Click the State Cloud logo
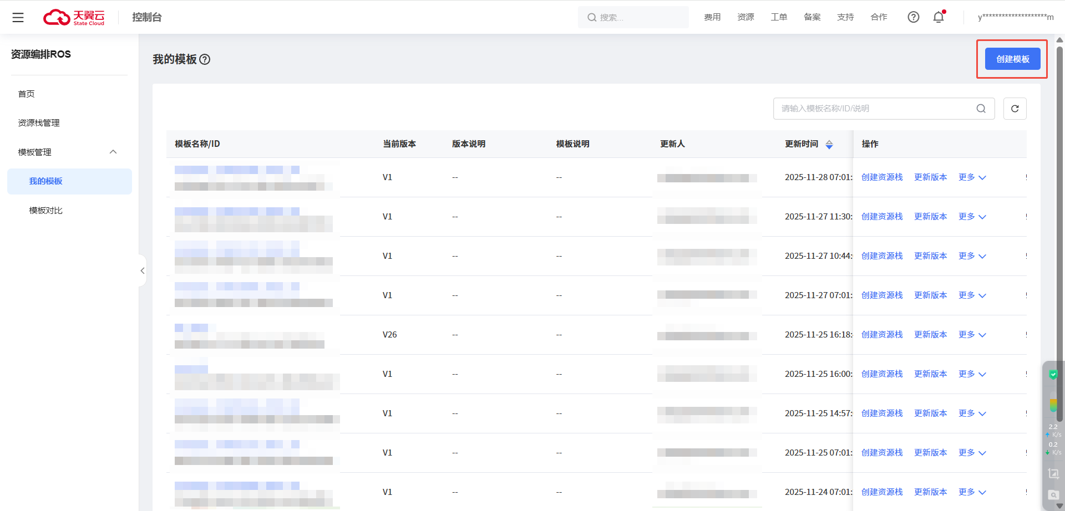Screen dimensions: 1065x511 [x=74, y=17]
